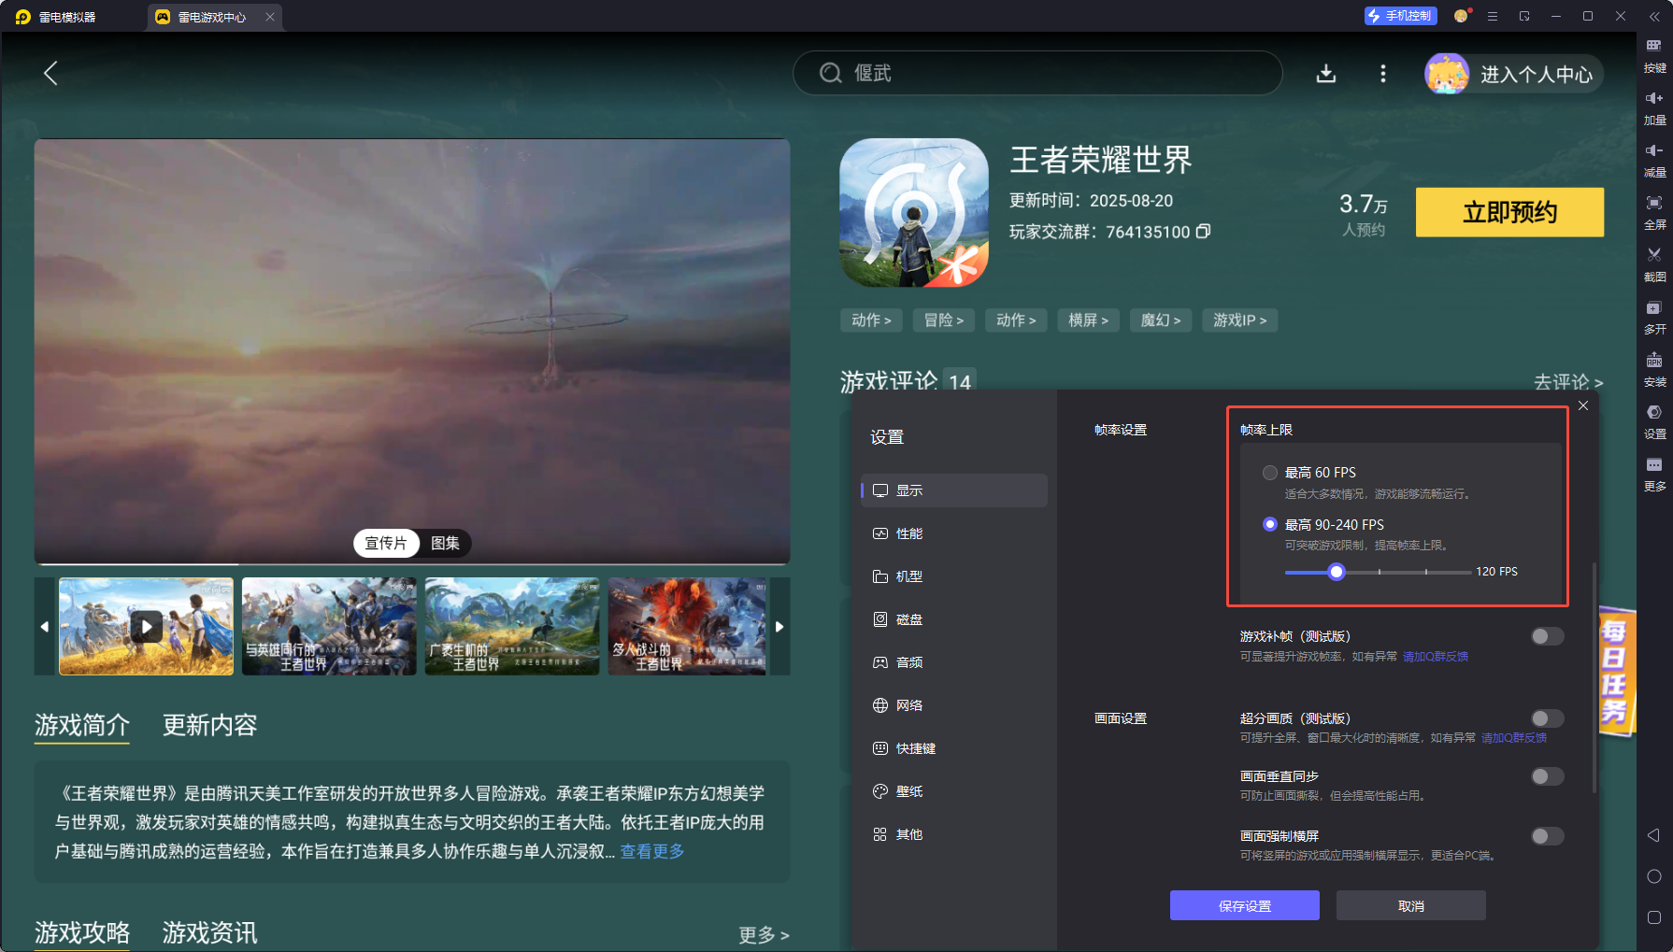Click 进入个人中心 button

pyautogui.click(x=1537, y=75)
